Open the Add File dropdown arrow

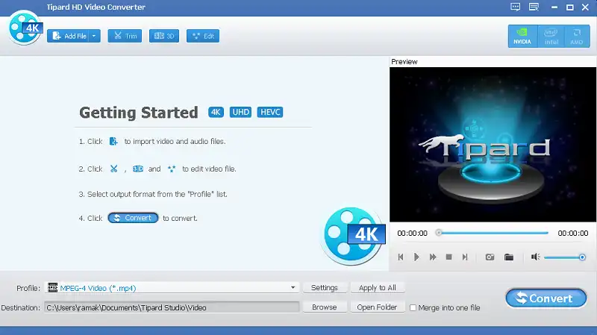[95, 36]
